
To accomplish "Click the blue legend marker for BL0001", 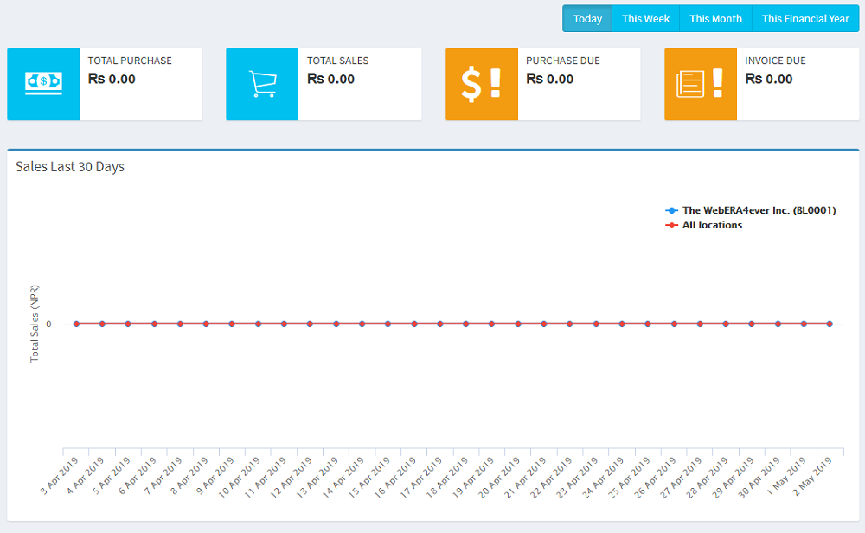I will coord(671,210).
